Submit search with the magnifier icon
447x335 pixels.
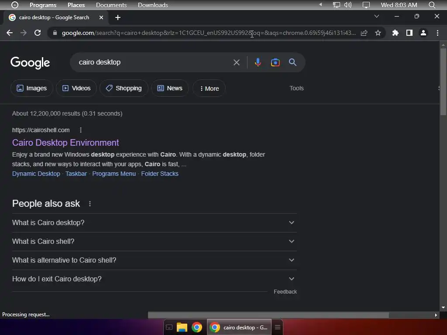click(292, 62)
